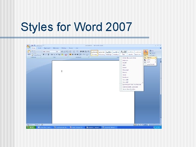
Task: Click the Save icon in Quick Access toolbar
Action: 32,45
